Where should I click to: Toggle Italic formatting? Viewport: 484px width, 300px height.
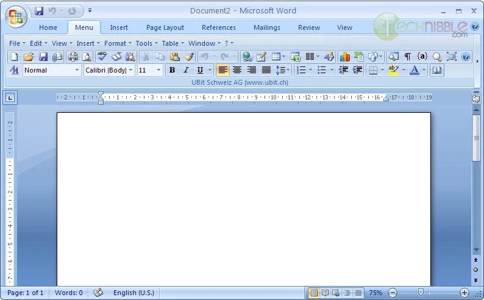coord(186,70)
